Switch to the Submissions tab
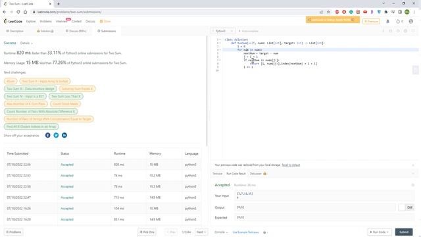421x237 pixels. (107, 31)
